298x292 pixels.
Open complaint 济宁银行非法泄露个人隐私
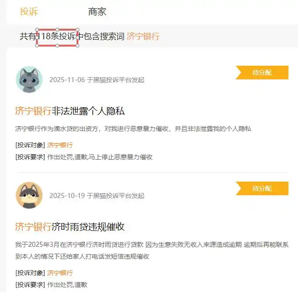point(70,111)
